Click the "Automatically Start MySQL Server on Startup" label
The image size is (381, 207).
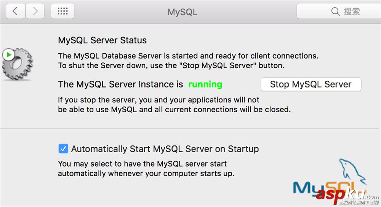(165, 149)
